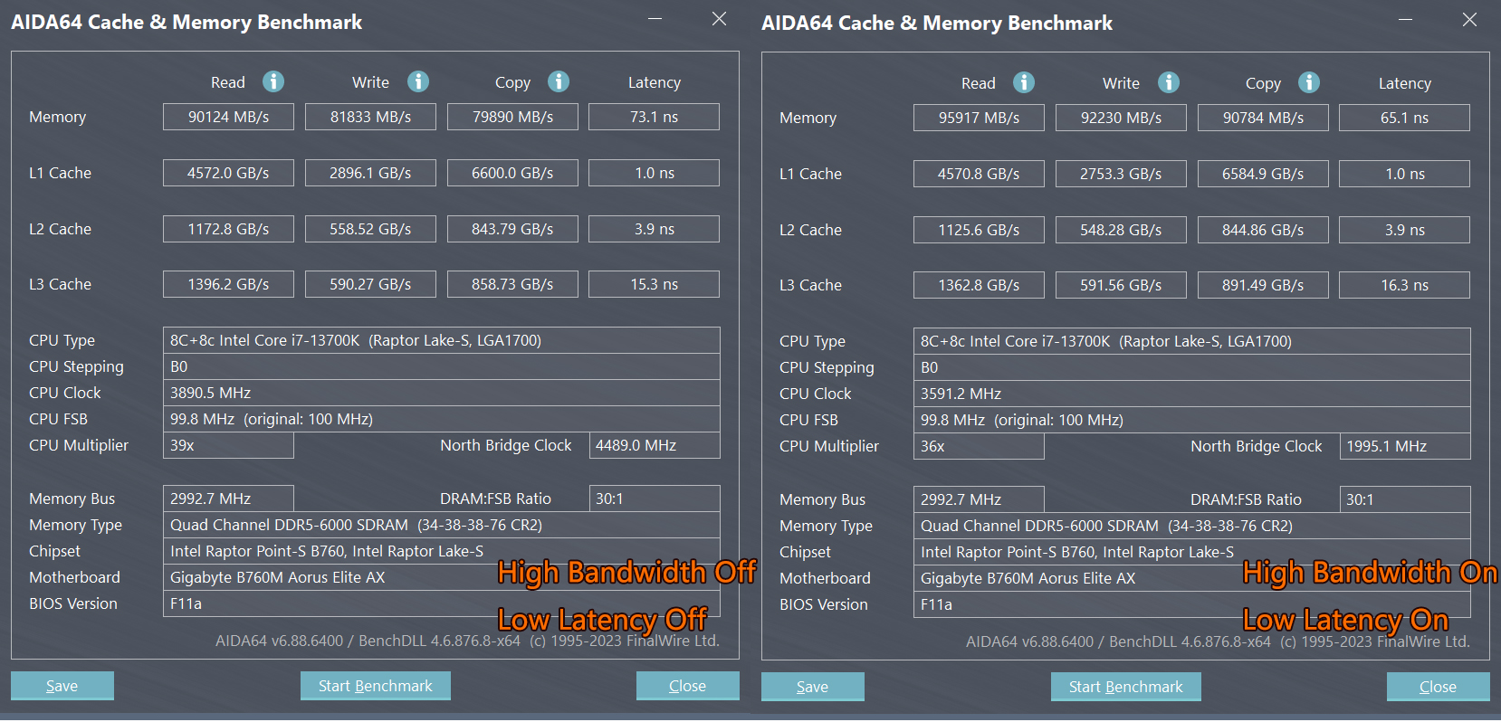
Task: Select left window Chipset Intel Raptor Point-S
Action: [x=442, y=551]
